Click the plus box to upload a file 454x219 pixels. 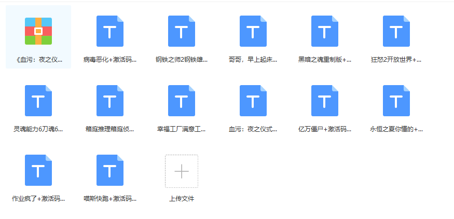tap(182, 171)
